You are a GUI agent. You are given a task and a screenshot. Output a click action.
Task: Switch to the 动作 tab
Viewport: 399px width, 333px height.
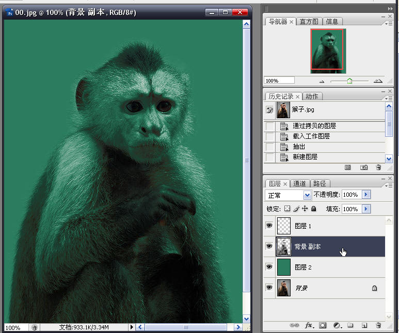pyautogui.click(x=312, y=96)
